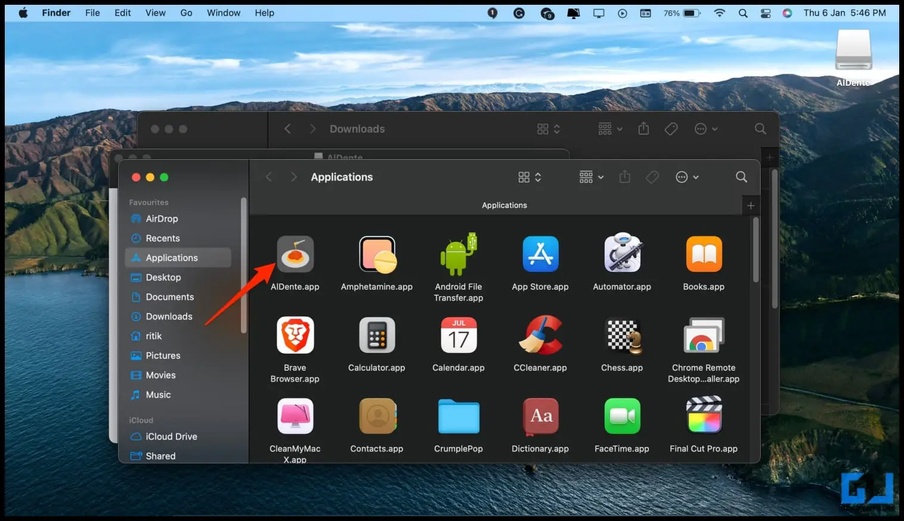Select the Calendar.app icon
The image size is (904, 521).
tap(459, 335)
